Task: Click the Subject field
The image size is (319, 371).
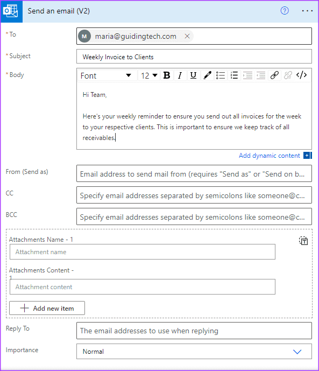Action: click(194, 57)
